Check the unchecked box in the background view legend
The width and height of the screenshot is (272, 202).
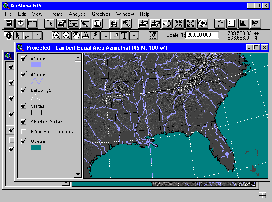11,140
